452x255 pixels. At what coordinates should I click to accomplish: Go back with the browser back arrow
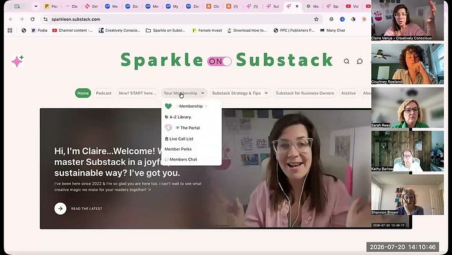[11, 19]
